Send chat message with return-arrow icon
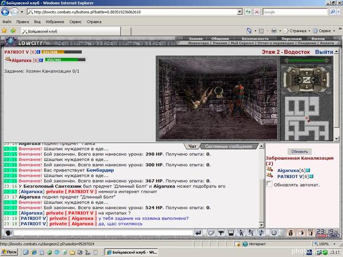The image size is (343, 257). point(198,233)
